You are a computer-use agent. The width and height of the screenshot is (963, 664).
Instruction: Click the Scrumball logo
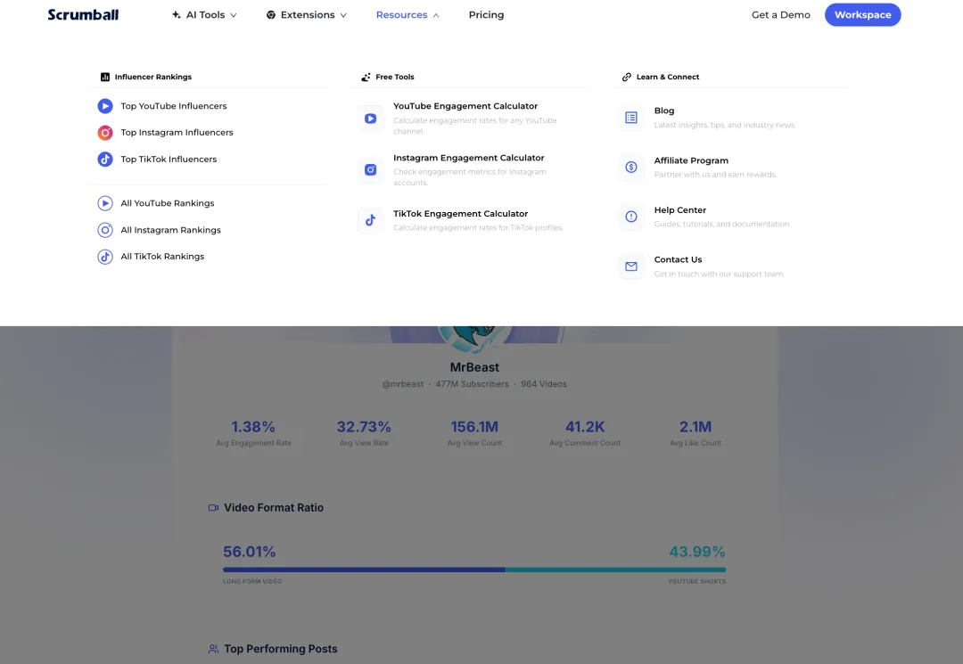tap(83, 14)
